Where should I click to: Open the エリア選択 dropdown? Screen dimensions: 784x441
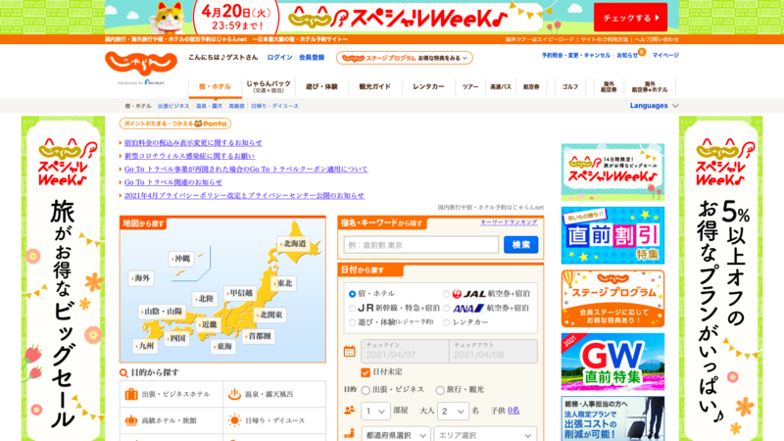point(485,435)
